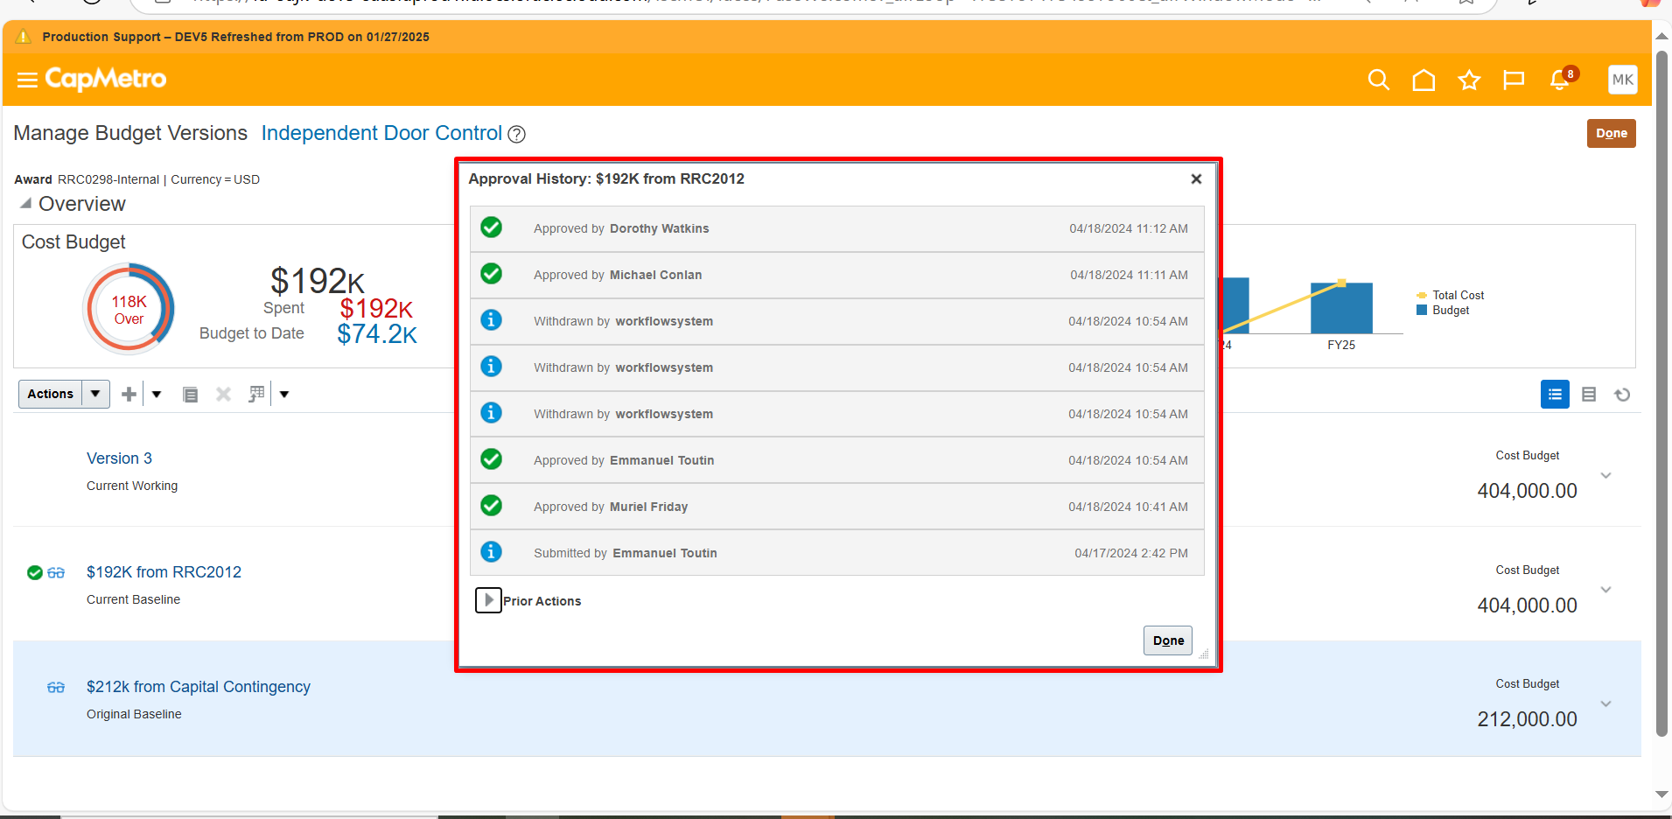Click the refresh icon

(x=1622, y=395)
